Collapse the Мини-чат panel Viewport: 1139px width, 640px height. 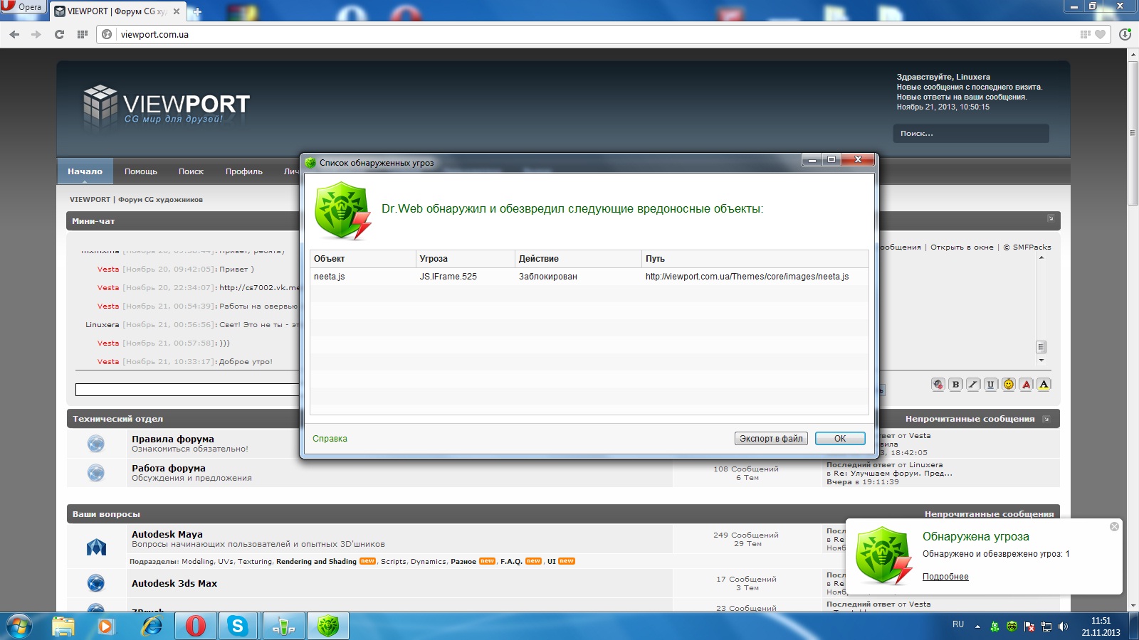(x=1050, y=218)
